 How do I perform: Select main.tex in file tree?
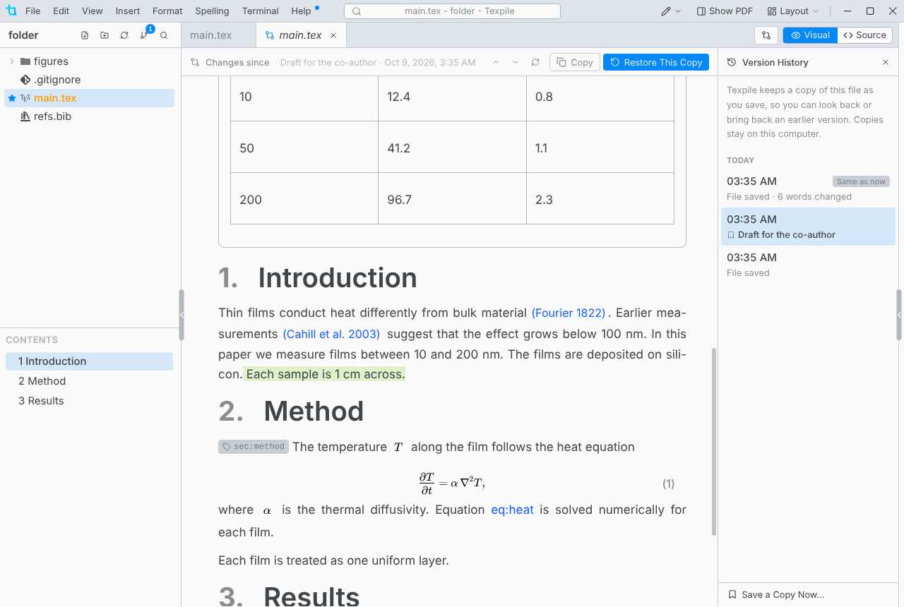pyautogui.click(x=90, y=98)
